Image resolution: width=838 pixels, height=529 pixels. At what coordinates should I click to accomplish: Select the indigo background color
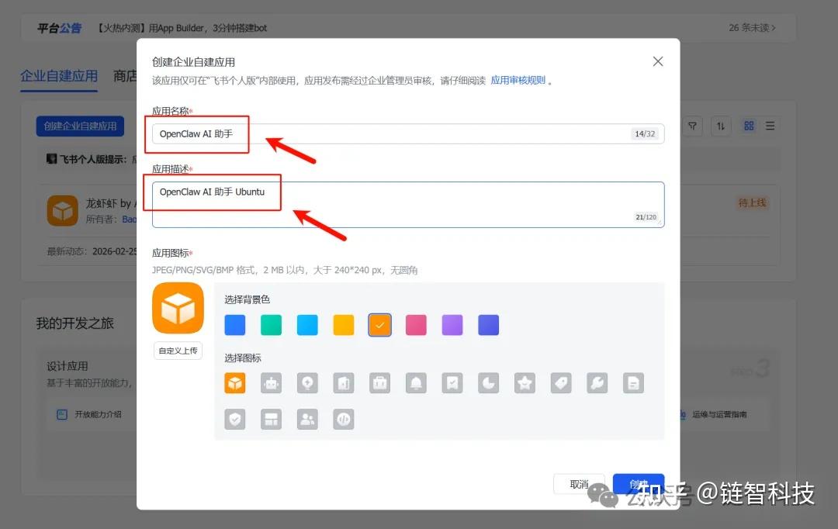[x=489, y=325]
